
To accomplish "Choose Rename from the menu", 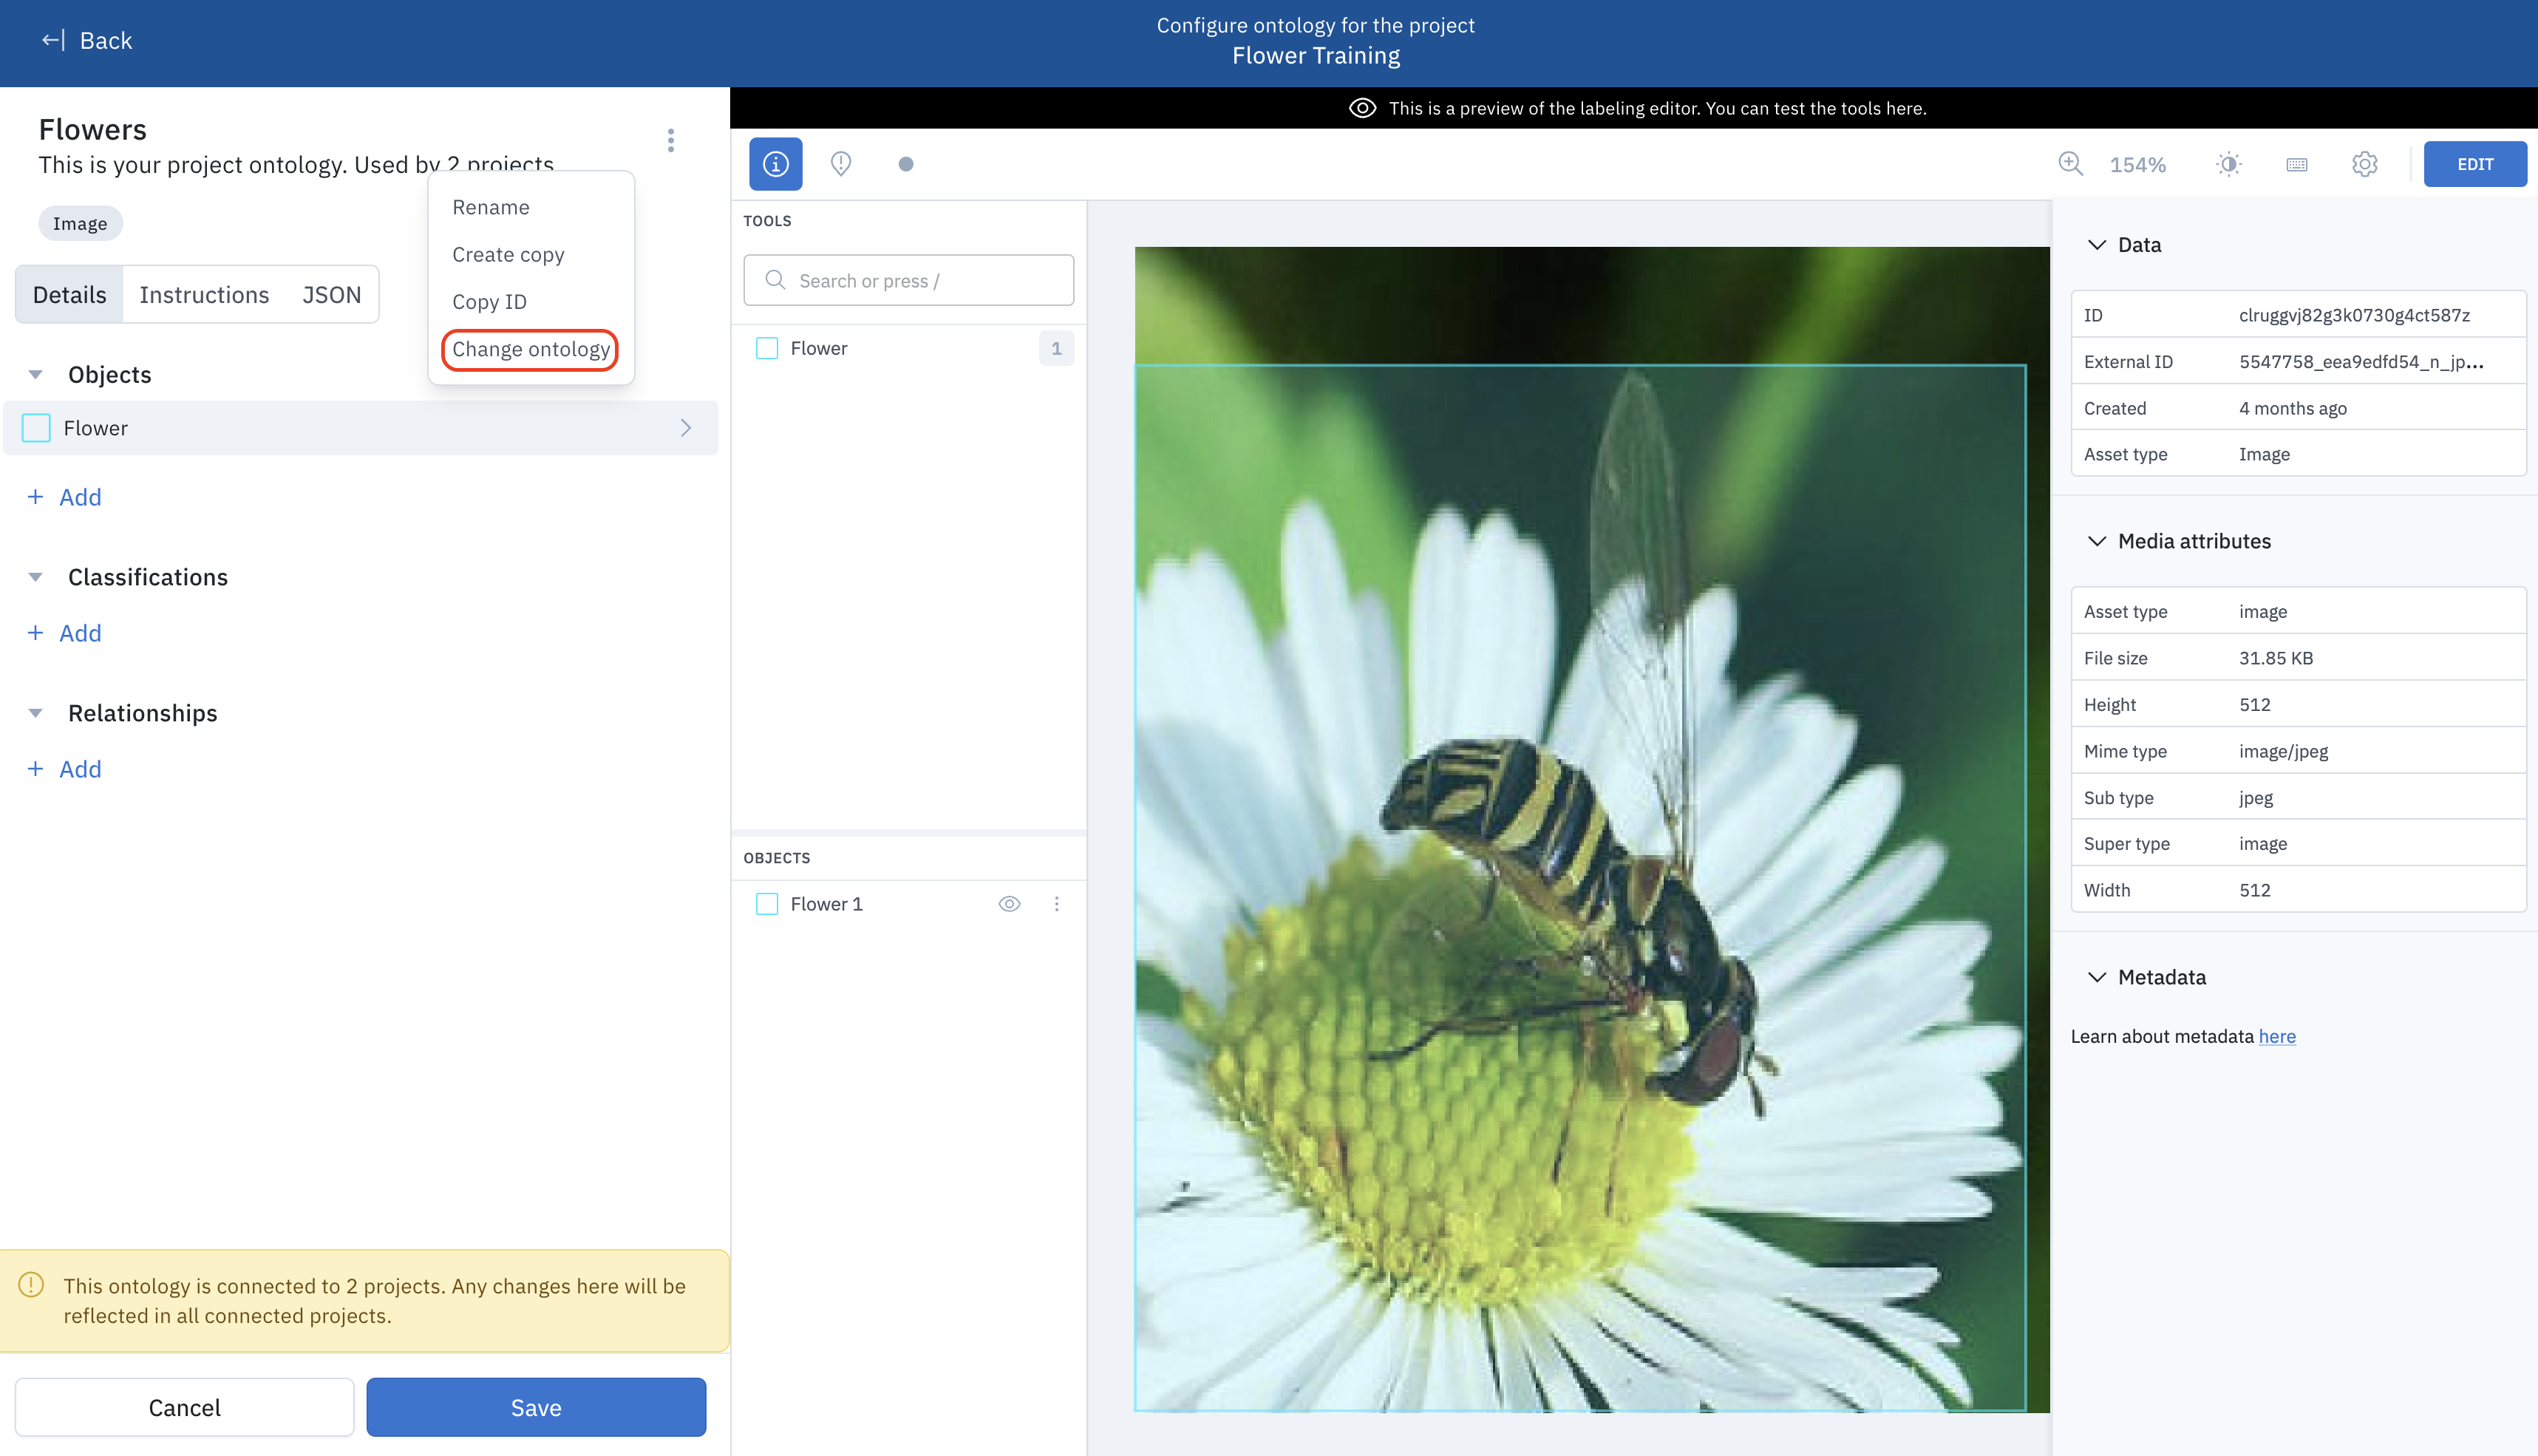I will pos(491,207).
